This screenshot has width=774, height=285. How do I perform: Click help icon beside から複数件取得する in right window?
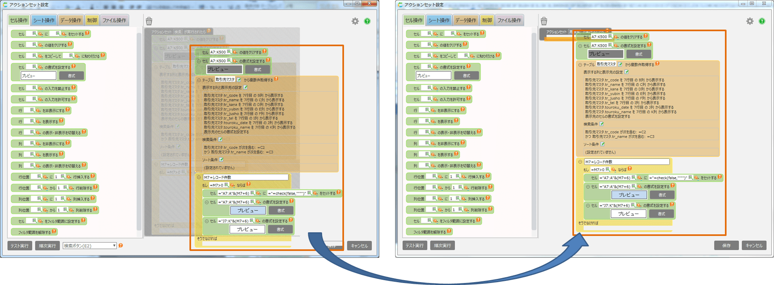click(657, 64)
